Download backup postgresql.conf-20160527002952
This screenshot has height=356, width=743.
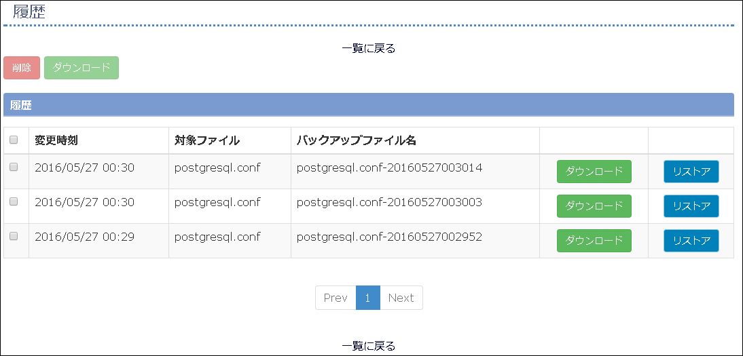coord(594,241)
